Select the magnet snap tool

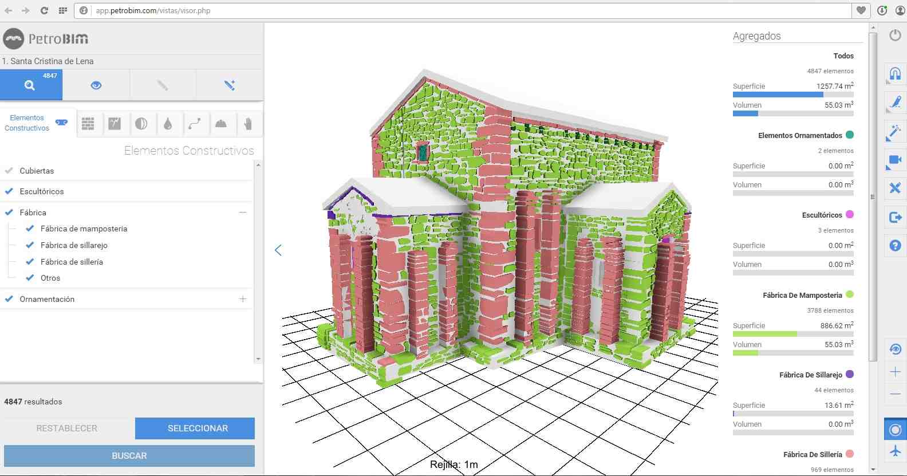[x=895, y=73]
